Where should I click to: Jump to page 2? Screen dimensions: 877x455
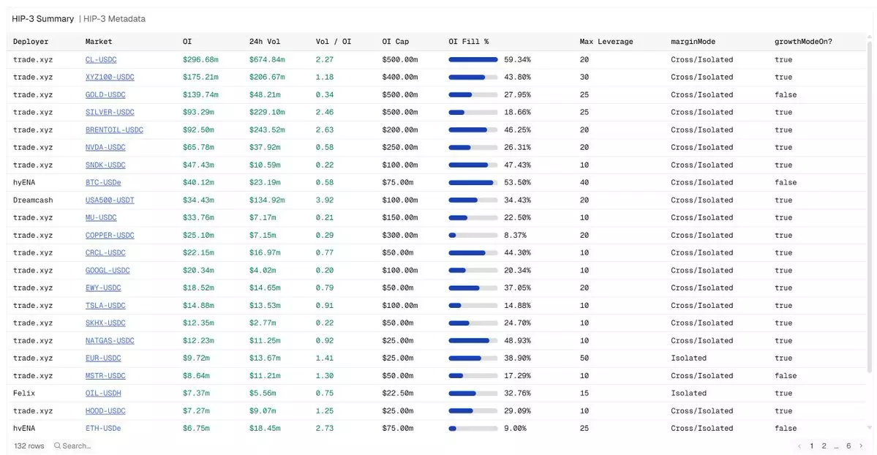point(824,445)
